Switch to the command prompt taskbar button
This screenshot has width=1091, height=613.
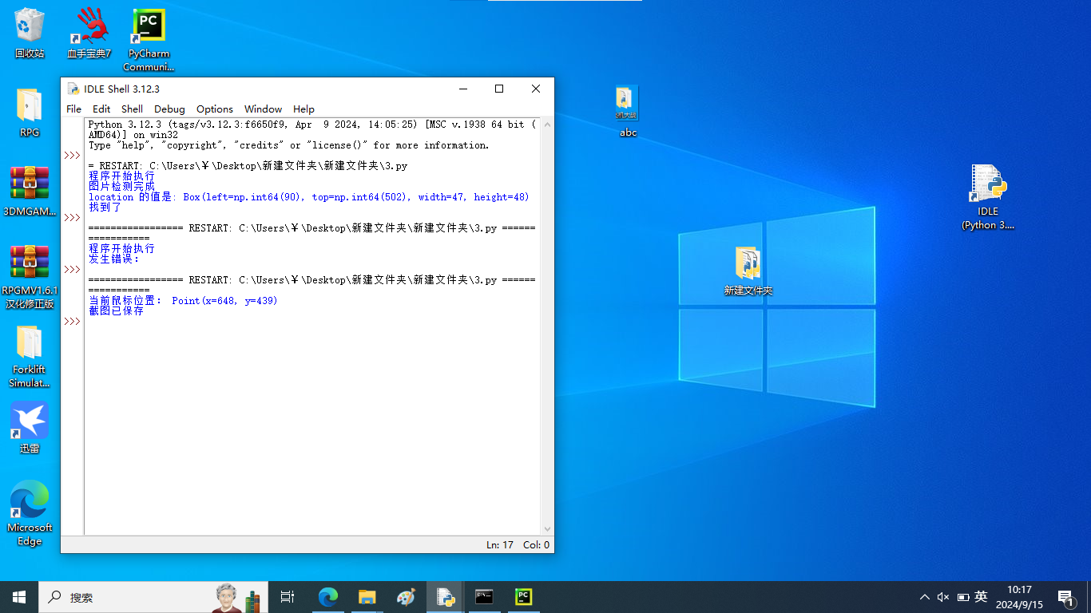click(484, 596)
